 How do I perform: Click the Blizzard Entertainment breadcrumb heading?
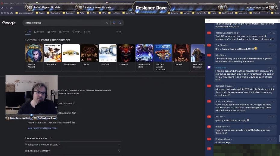pos(54,40)
